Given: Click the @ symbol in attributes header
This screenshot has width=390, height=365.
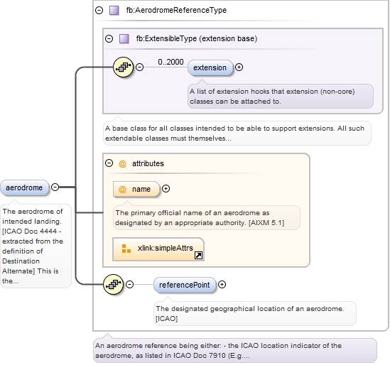Looking at the screenshot, I should [x=122, y=163].
